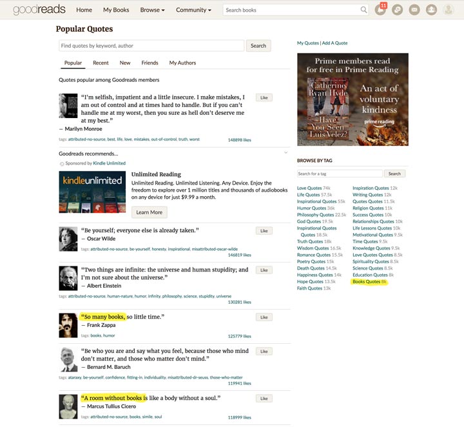464x427 pixels.
Task: Click the Learn More button
Action: coord(149,212)
